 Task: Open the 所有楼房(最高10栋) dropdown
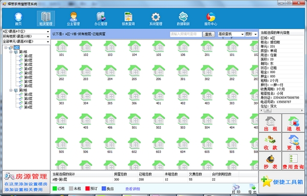point(26,36)
